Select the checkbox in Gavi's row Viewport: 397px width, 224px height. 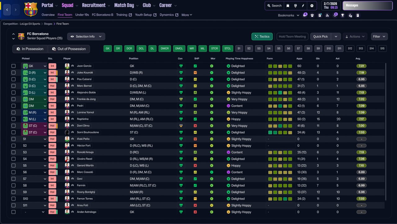pos(13,179)
